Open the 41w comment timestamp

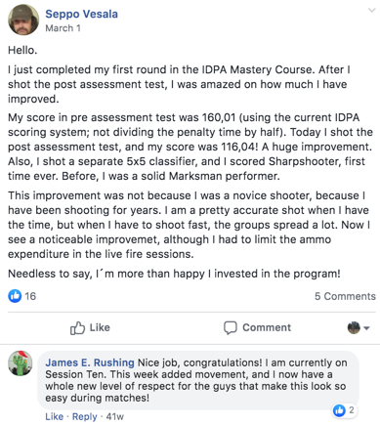click(x=115, y=416)
